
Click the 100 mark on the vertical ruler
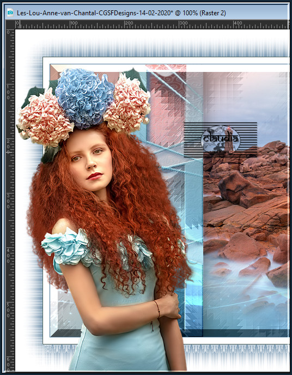click(8, 92)
